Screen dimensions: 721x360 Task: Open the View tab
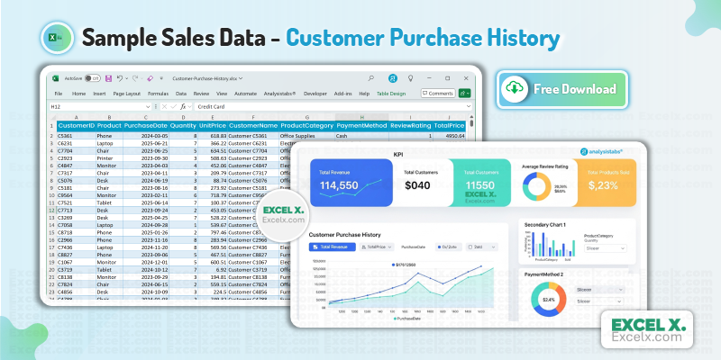pos(222,94)
